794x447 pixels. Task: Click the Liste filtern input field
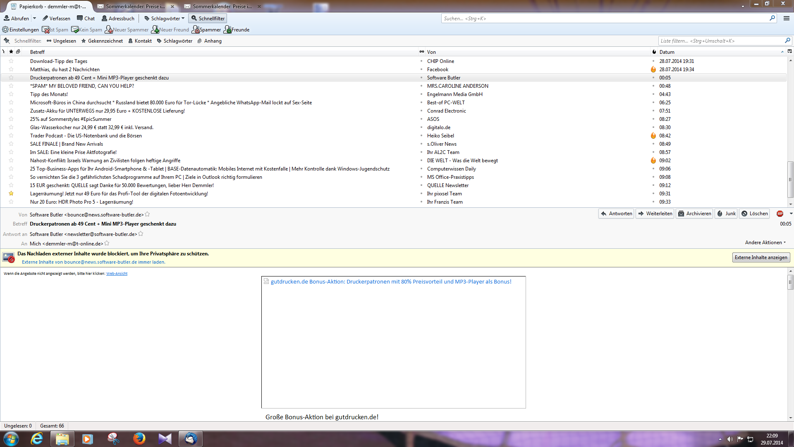[x=720, y=41]
